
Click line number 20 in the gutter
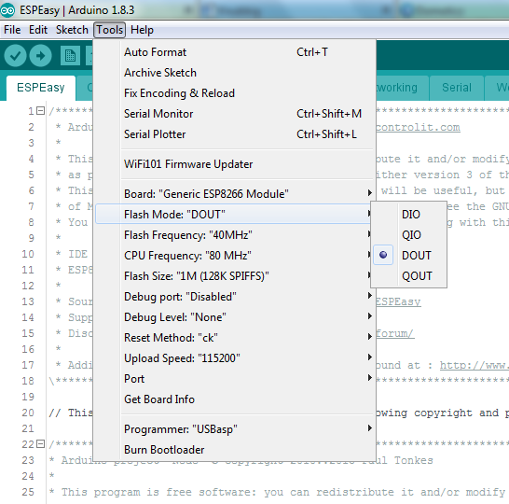point(28,413)
